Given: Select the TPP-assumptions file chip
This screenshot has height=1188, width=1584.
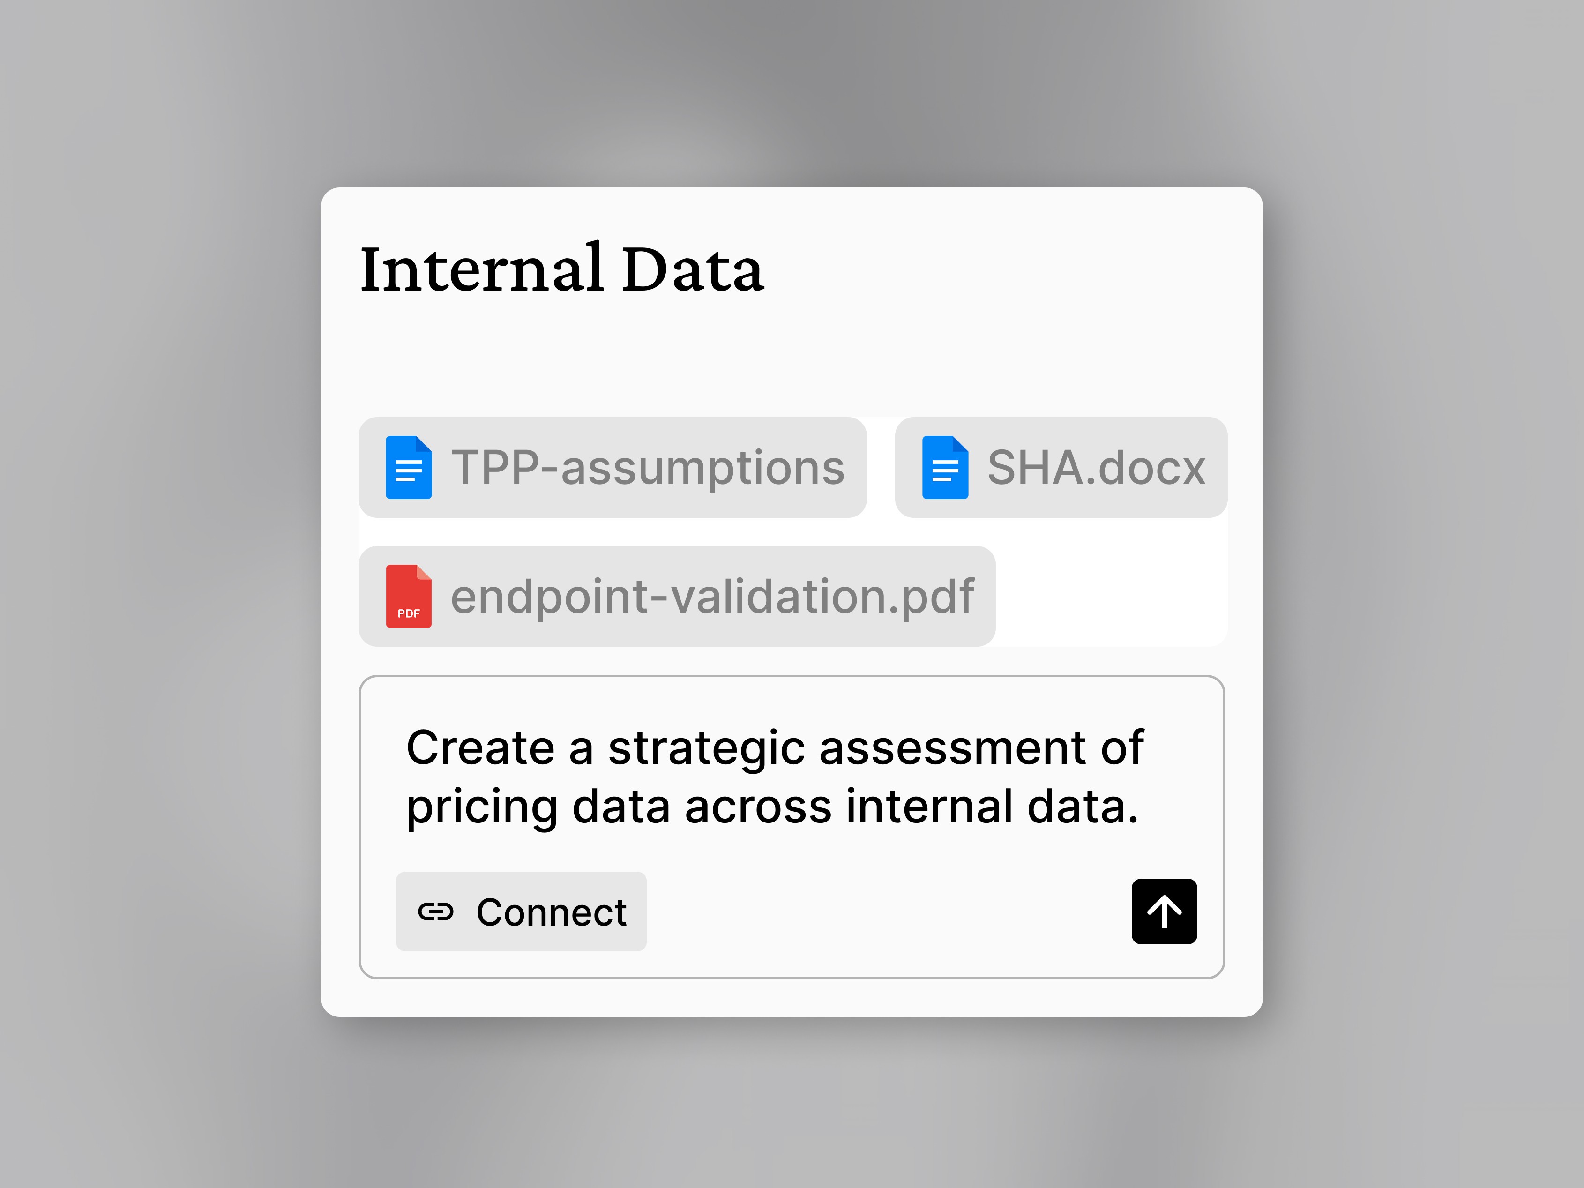Looking at the screenshot, I should pyautogui.click(x=612, y=468).
